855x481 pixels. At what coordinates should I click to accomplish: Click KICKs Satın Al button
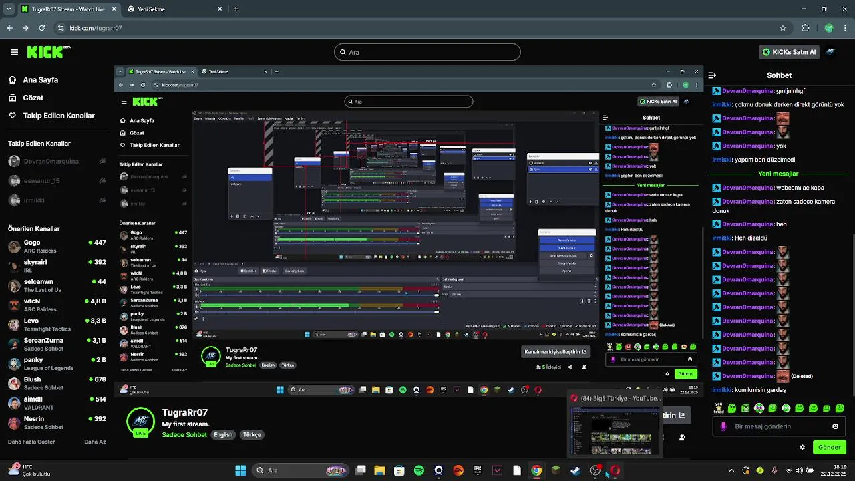[789, 52]
